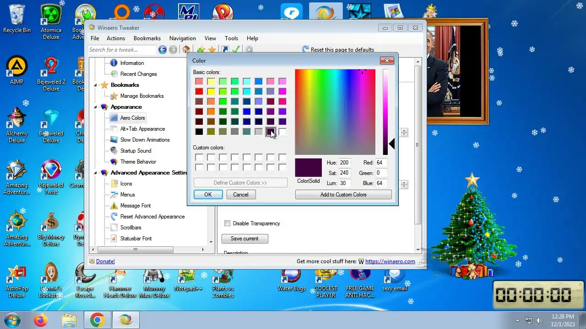
Task: Open Plants vs Zombies desktop shortcut
Action: point(223,281)
